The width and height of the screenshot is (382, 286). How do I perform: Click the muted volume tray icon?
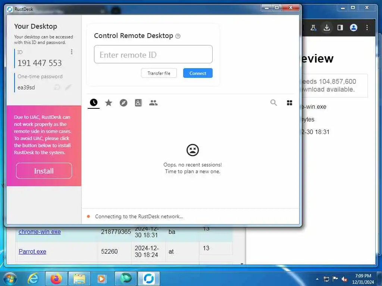click(344, 279)
